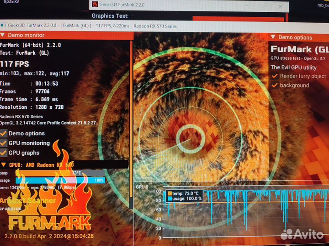Click the core:1242MHz mem:1750MHz clock line
Screen dimensions: 329x246
(x=37, y=187)
